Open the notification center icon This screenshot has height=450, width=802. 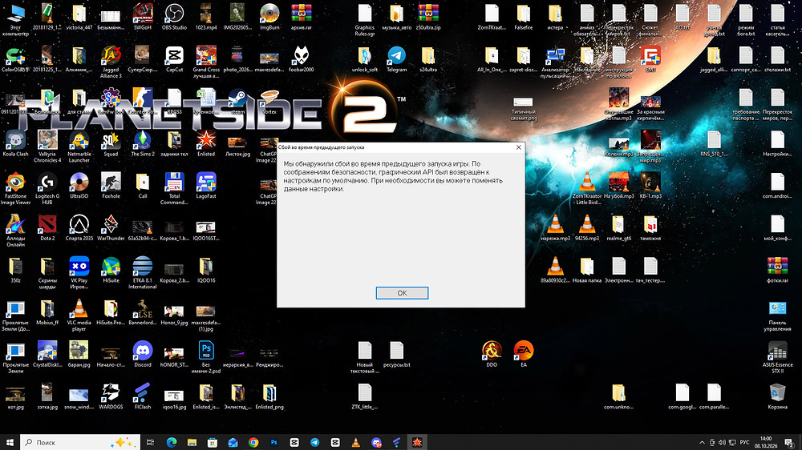[x=789, y=442]
